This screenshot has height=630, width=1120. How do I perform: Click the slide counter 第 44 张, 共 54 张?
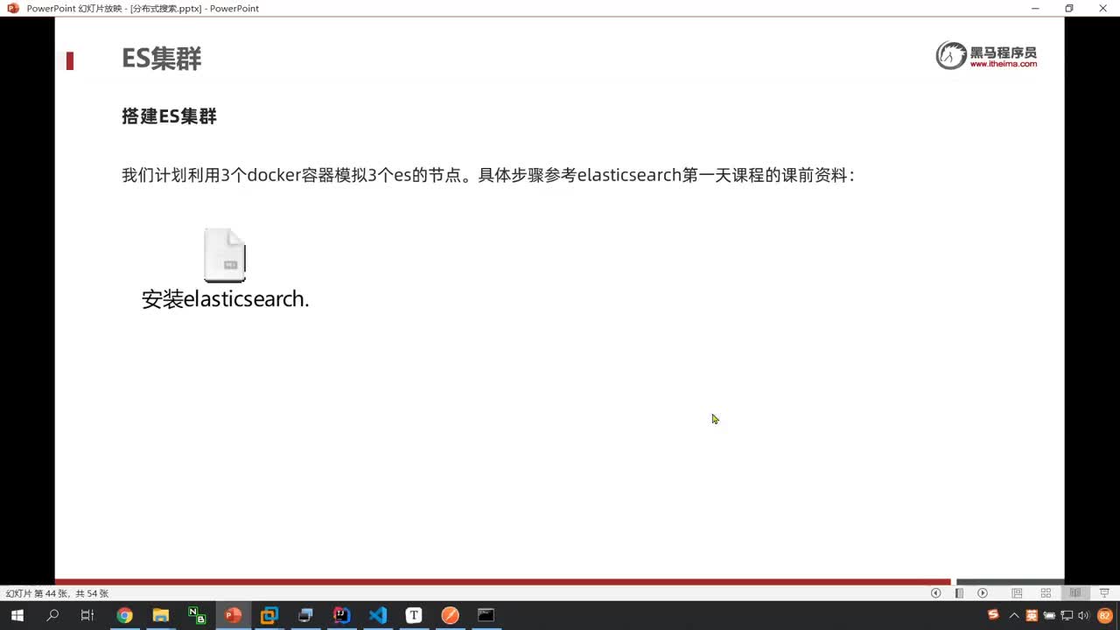click(57, 593)
